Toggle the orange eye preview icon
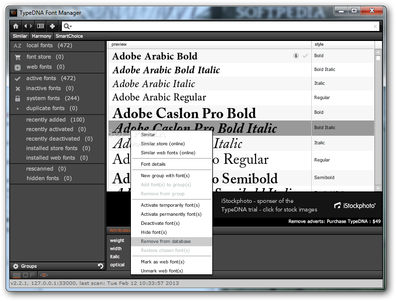Viewport: 396px width, 301px height. (44, 275)
